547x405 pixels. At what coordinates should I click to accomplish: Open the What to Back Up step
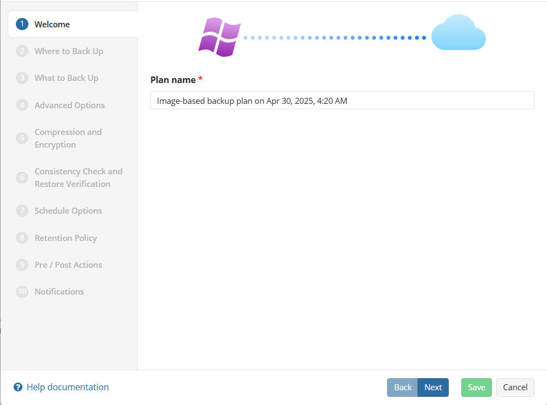[x=66, y=78]
